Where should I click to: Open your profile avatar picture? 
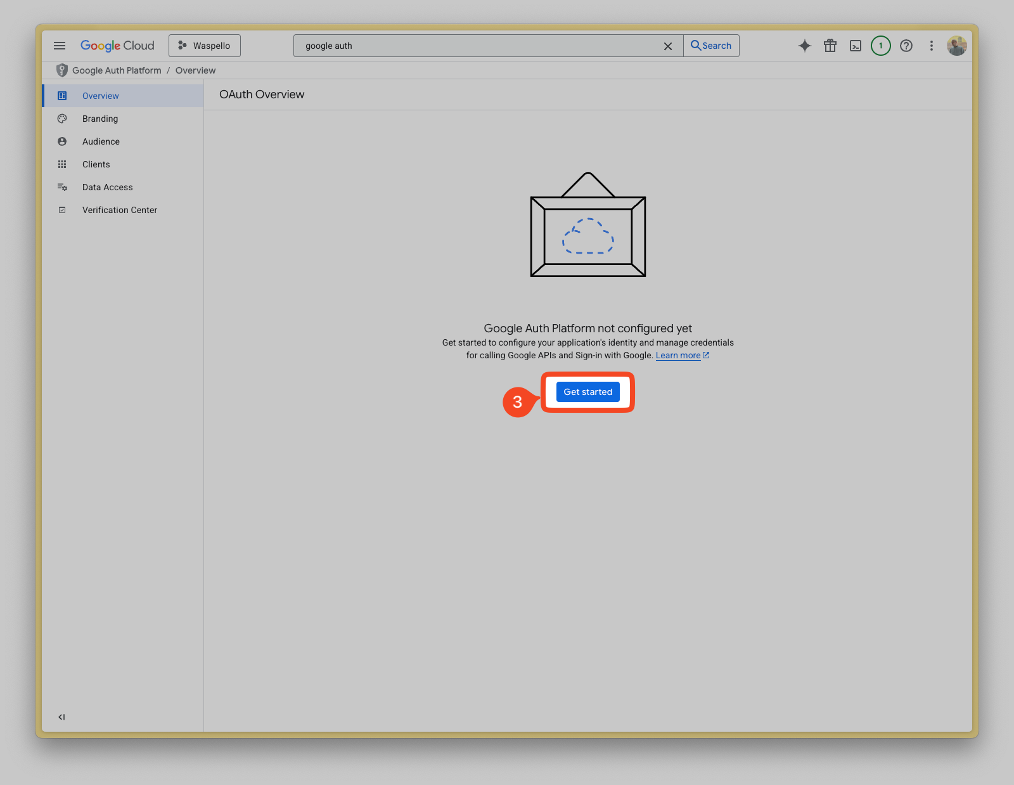(958, 45)
